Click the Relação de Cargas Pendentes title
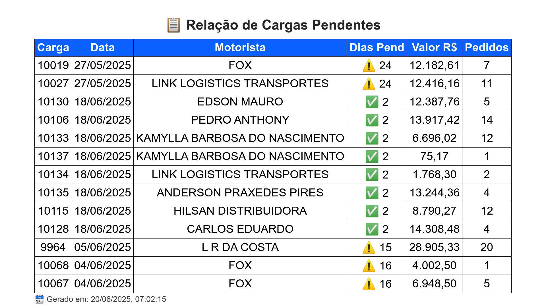The height and width of the screenshot is (307, 546). pos(283,25)
